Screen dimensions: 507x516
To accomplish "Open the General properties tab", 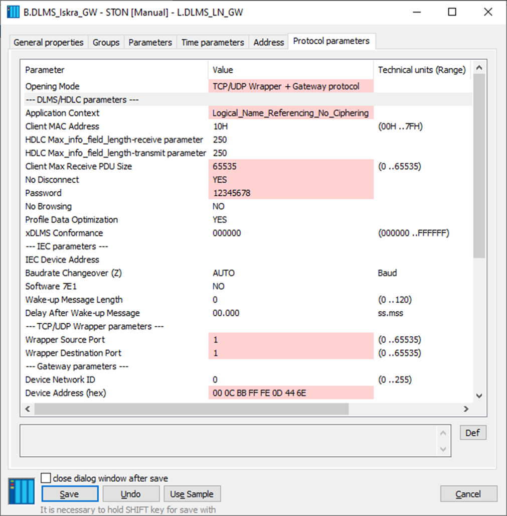I will click(49, 42).
